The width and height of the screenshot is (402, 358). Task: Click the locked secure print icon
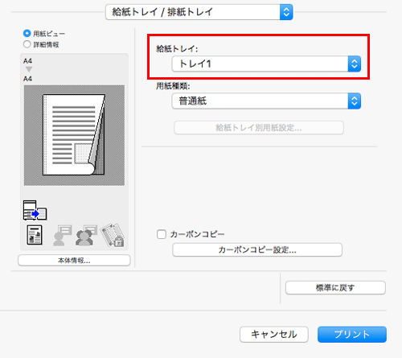click(x=113, y=235)
